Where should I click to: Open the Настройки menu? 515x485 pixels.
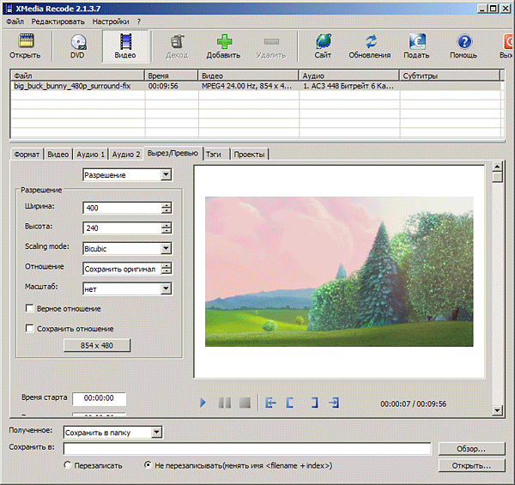click(111, 21)
